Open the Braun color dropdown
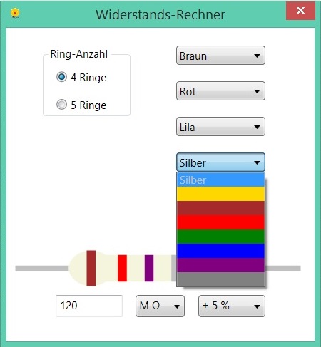This screenshot has width=321, height=347. [x=220, y=56]
